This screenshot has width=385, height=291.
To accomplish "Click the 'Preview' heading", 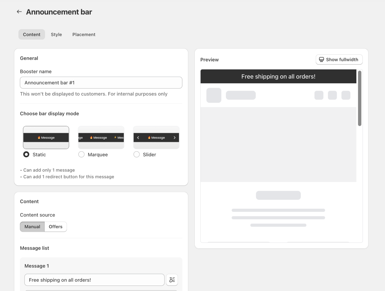I will (209, 59).
